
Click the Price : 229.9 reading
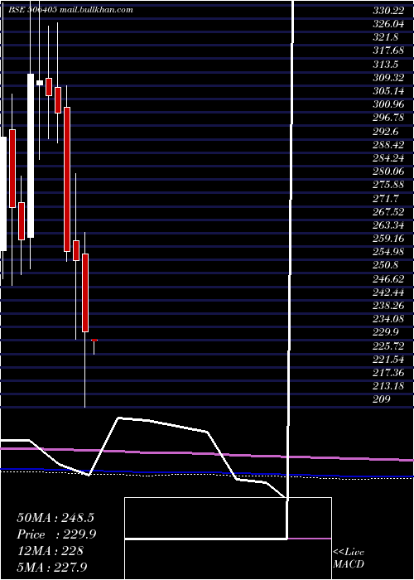point(56,534)
